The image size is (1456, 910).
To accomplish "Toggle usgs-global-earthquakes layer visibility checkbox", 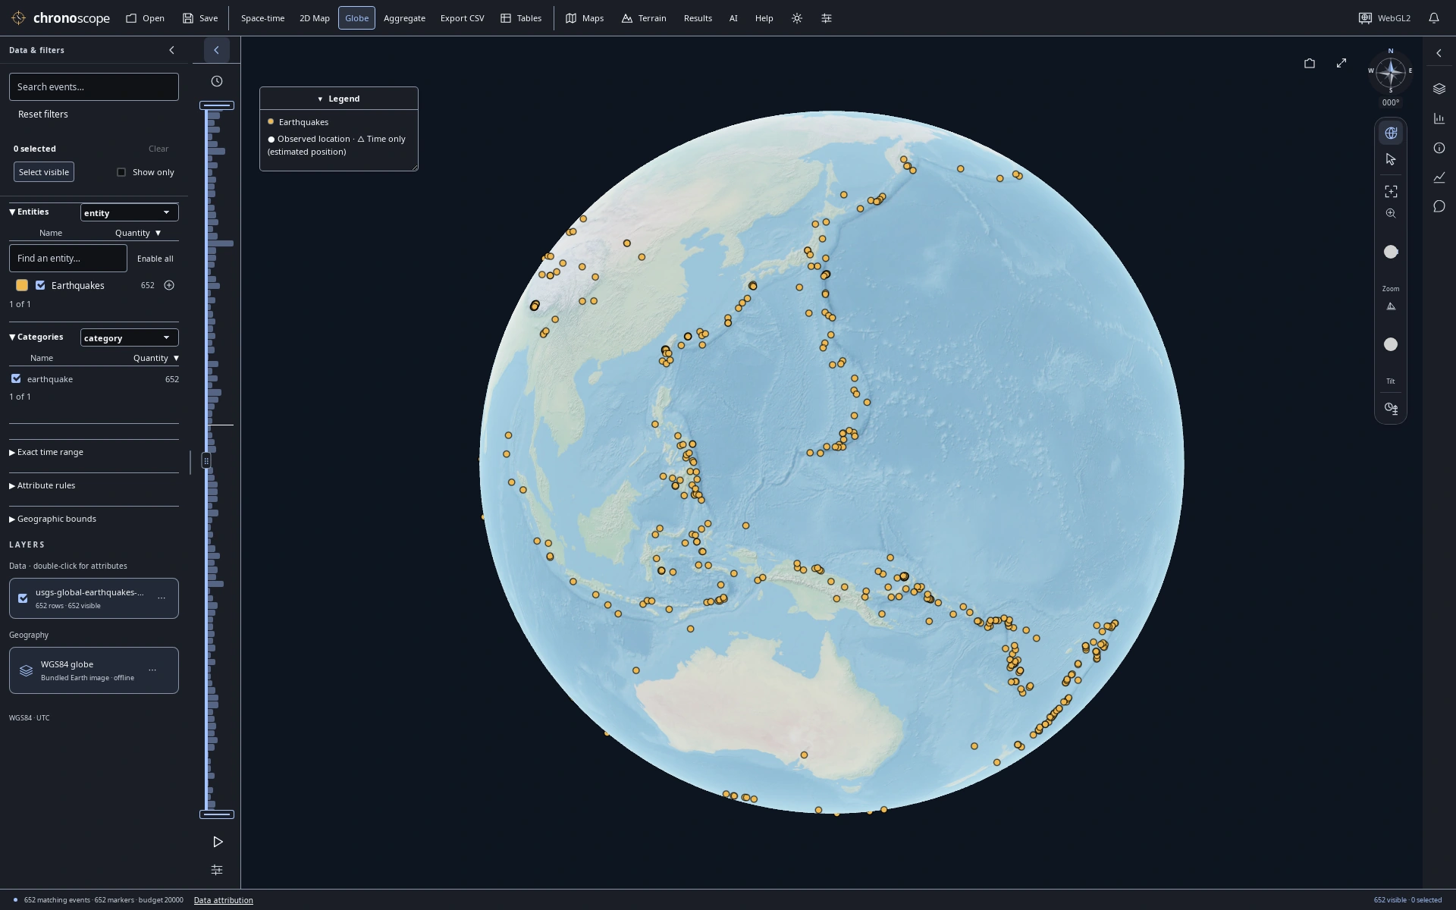I will point(23,598).
